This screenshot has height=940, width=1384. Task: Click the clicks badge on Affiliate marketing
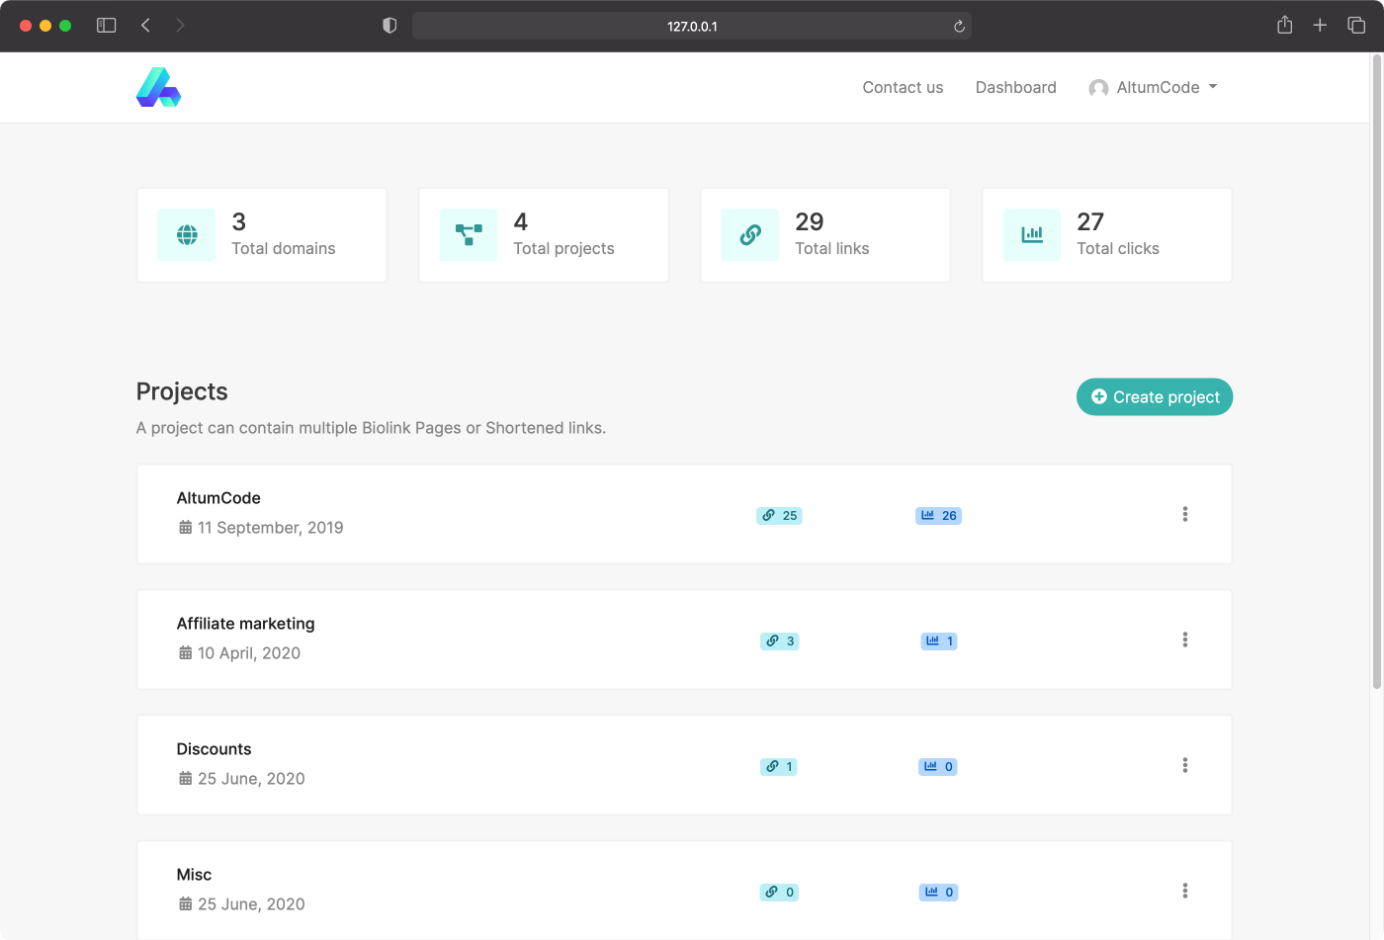click(x=939, y=641)
